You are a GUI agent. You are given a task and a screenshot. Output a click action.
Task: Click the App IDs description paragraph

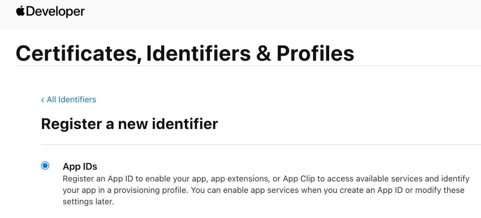[x=240, y=190]
